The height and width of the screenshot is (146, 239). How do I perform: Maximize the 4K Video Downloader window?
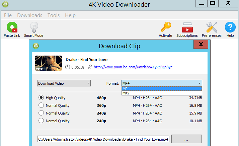pos(213,4)
